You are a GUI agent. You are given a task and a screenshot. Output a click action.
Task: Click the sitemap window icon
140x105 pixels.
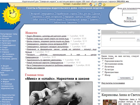coord(100,4)
